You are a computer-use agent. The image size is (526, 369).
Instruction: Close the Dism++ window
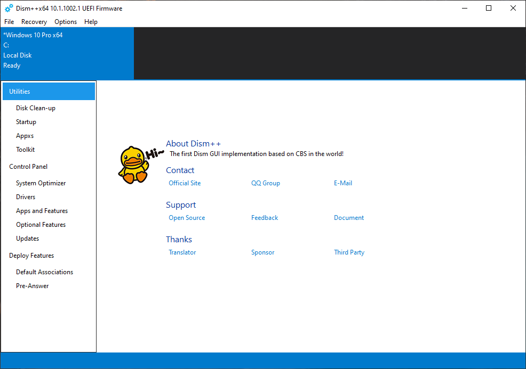513,8
